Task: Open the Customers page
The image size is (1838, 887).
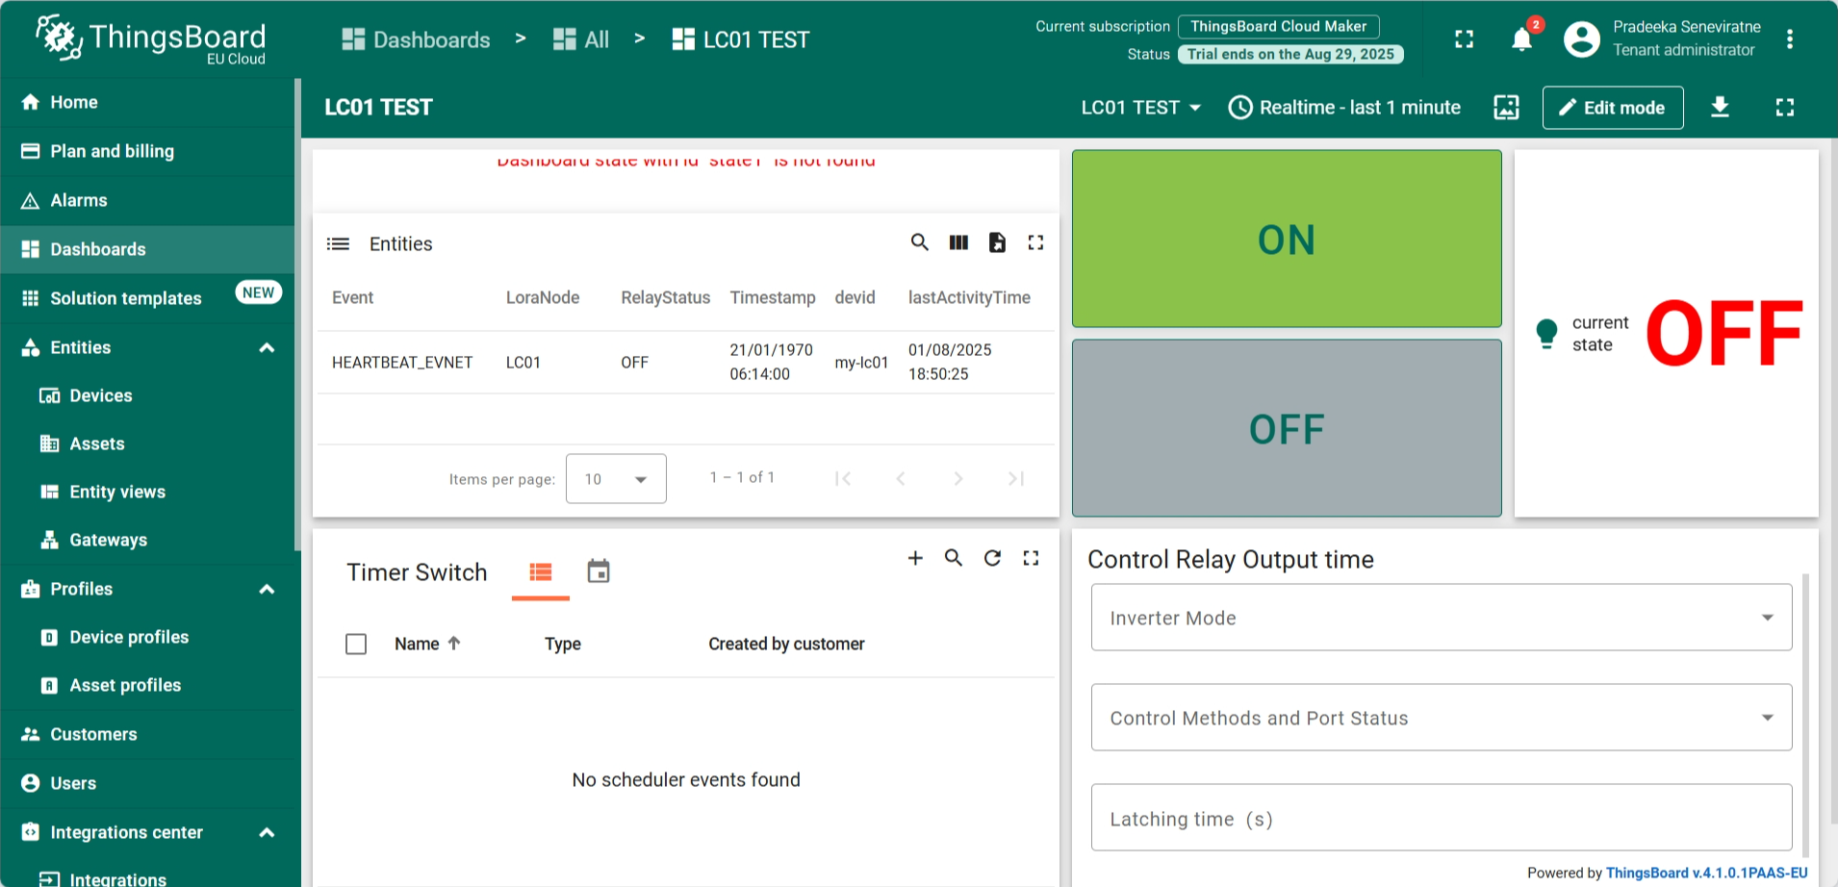Action: [x=147, y=734]
